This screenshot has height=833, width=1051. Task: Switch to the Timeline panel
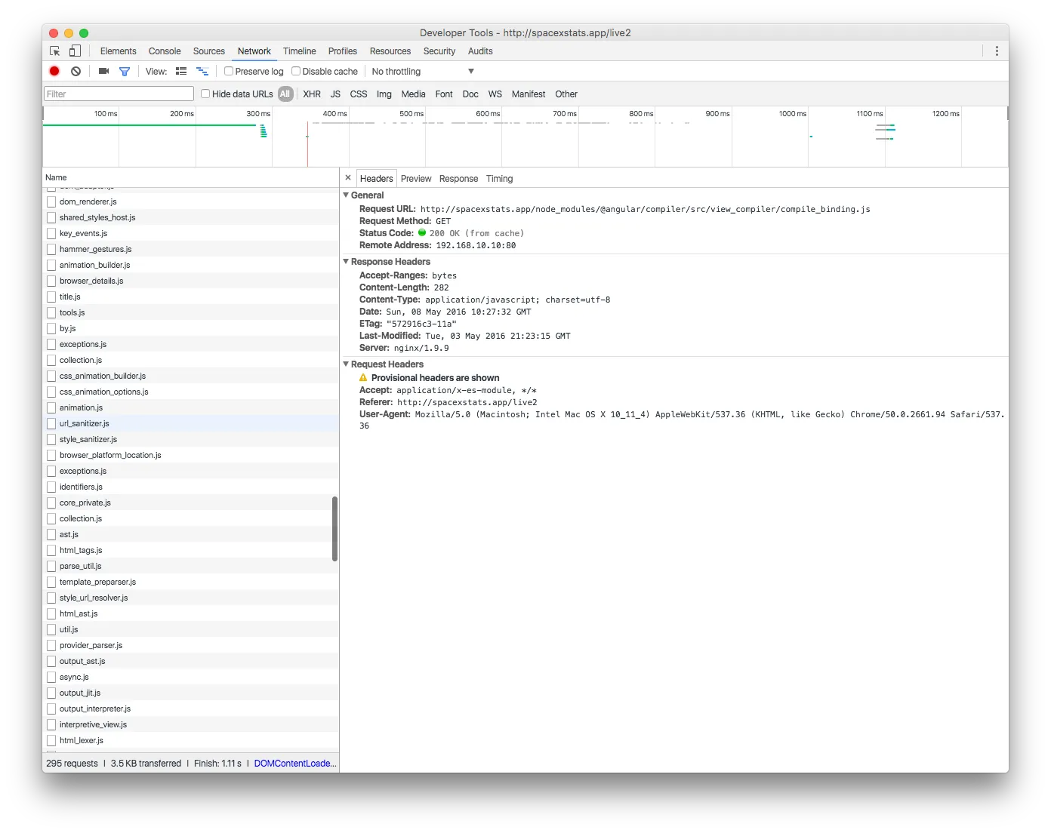300,51
